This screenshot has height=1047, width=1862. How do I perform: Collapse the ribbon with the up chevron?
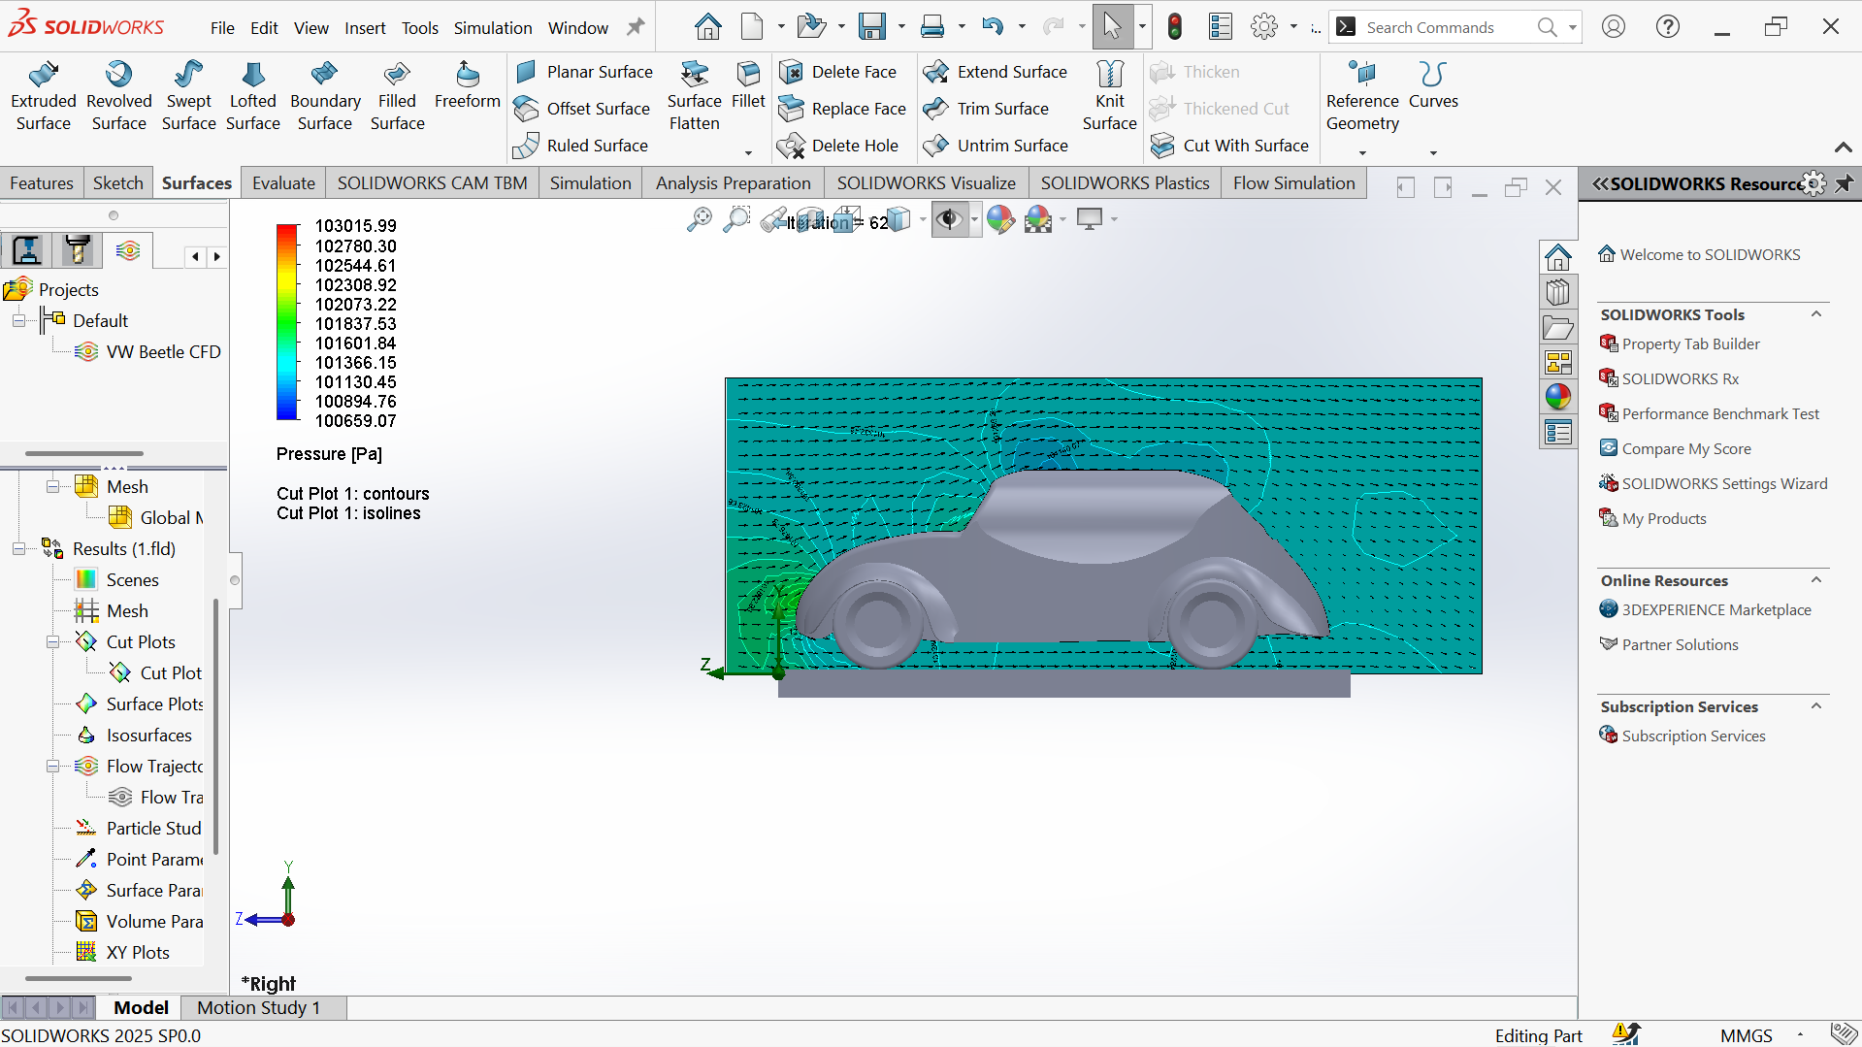[x=1844, y=147]
